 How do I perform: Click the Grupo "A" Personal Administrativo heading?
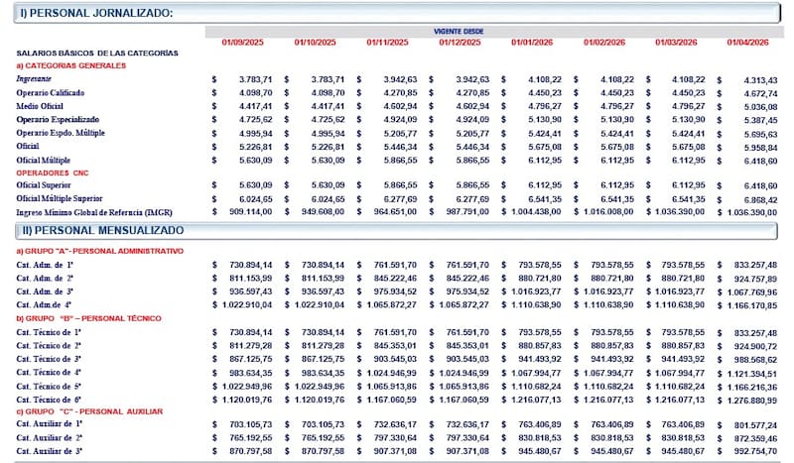[99, 251]
